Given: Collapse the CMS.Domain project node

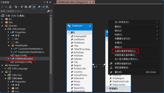Looking at the screenshot, I should (5, 29).
